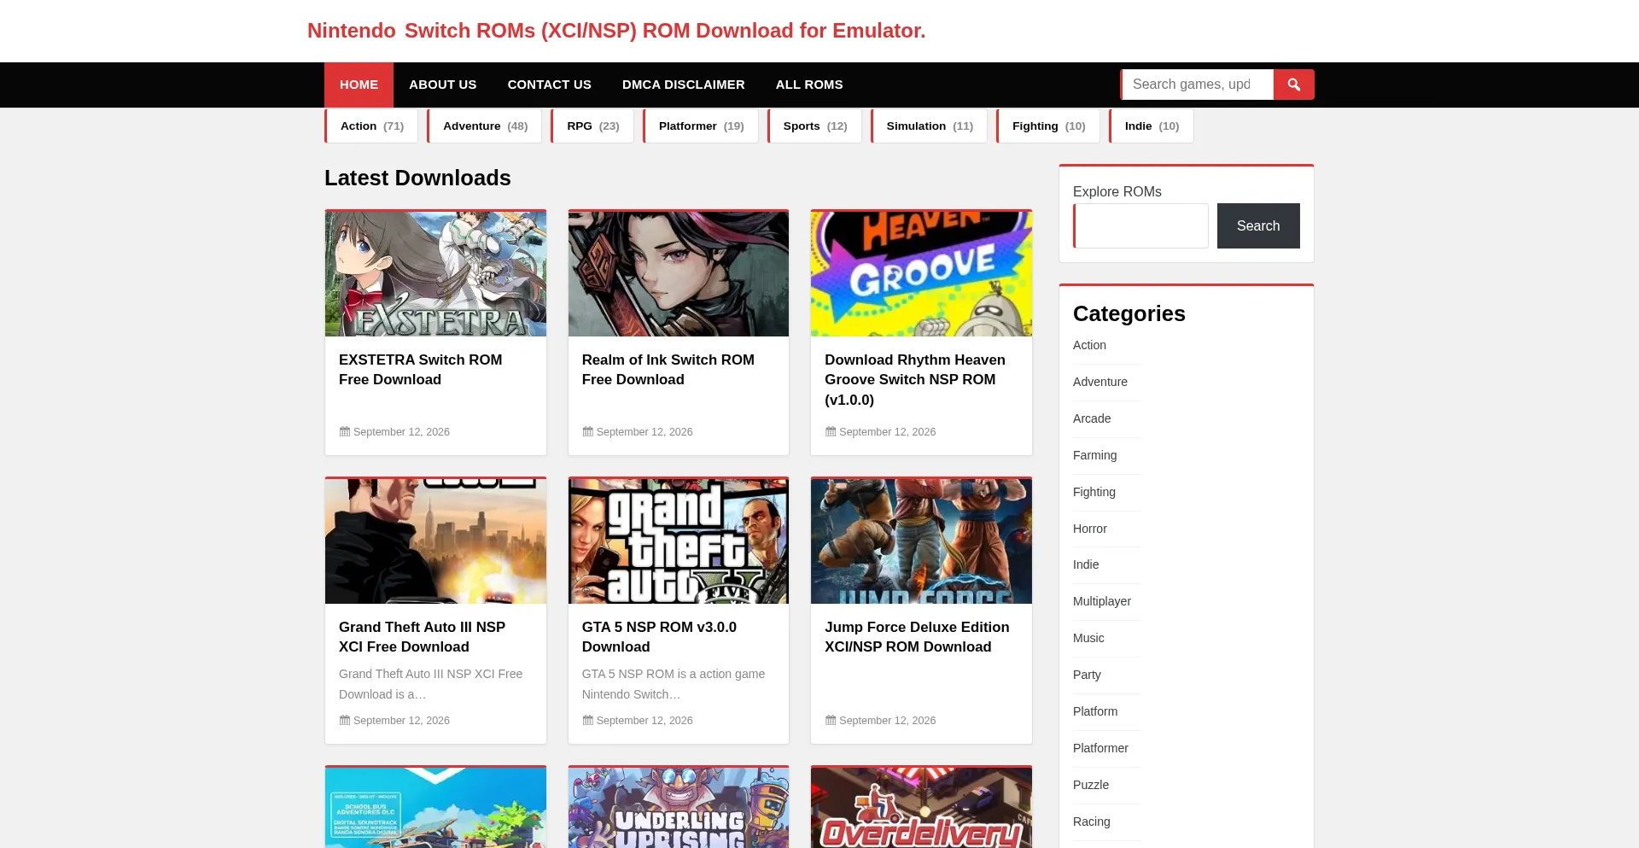Open Jump Force Deluxe Edition title link

coord(917,637)
